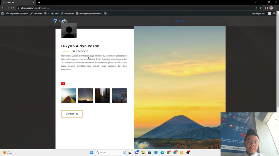Open File Explorer from the taskbar
The image size is (279, 156).
pos(143,153)
